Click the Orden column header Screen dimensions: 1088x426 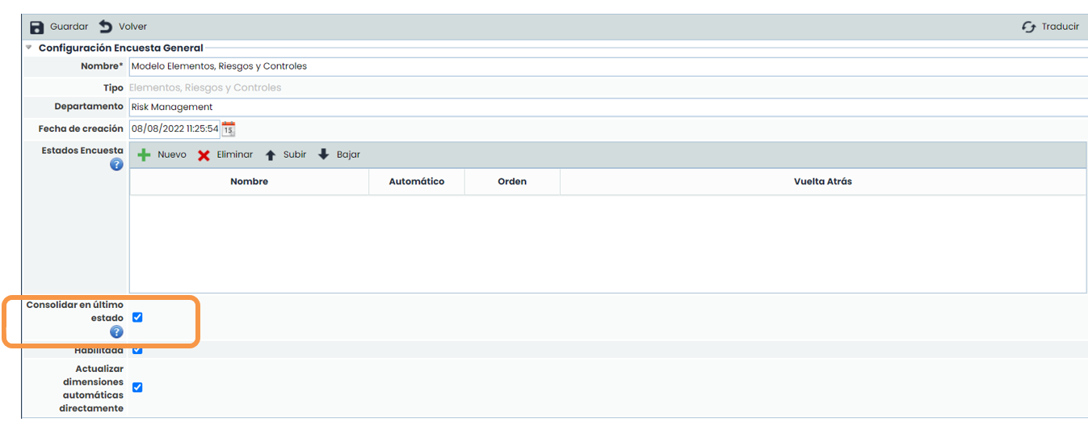tap(512, 182)
